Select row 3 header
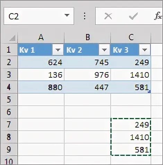The width and height of the screenshot is (163, 165). [x=9, y=75]
